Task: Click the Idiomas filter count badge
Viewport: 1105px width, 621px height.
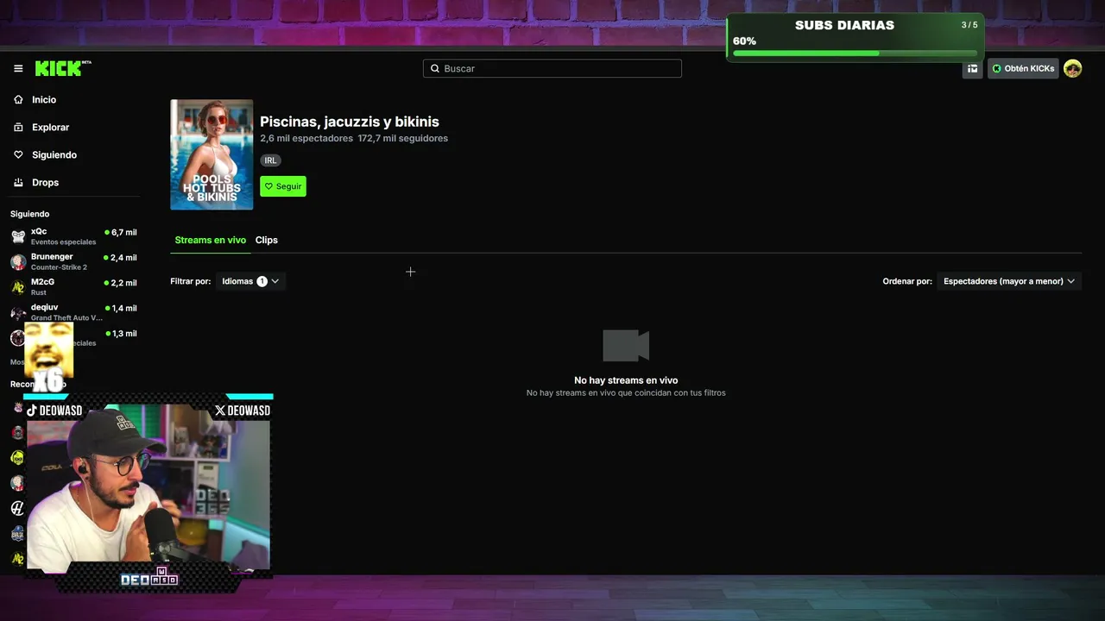Action: (x=262, y=281)
